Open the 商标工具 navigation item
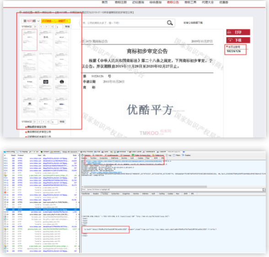This screenshot has height=257, width=269. coord(190,2)
